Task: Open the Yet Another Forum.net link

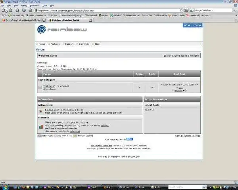Action: [101, 146]
